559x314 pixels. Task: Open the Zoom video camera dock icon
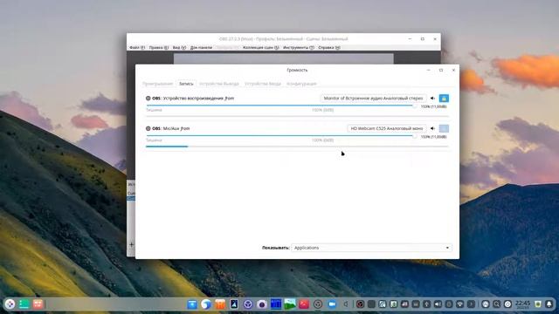coord(332,304)
